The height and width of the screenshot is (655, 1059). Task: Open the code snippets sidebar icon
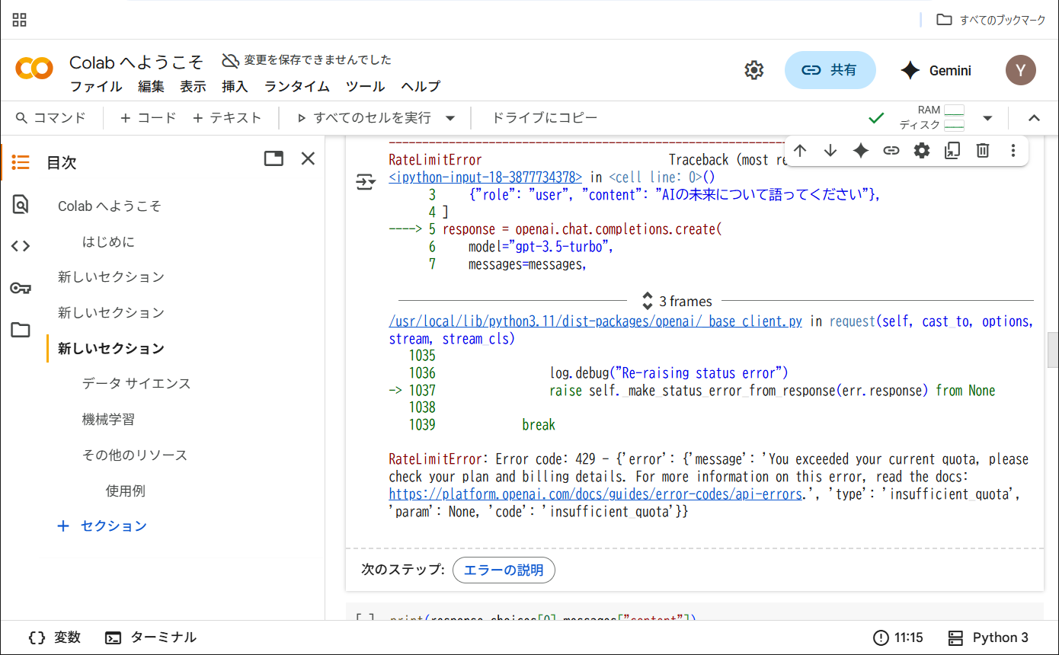coord(21,246)
